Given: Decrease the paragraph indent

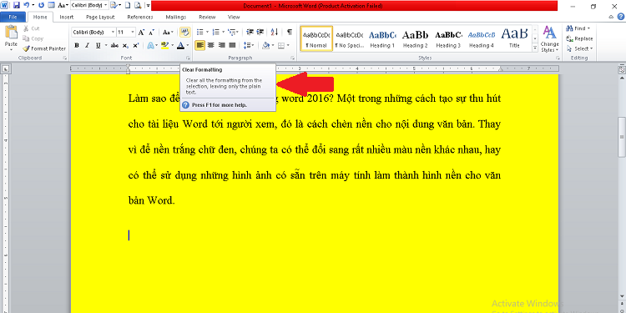Looking at the screenshot, I should click(x=250, y=32).
